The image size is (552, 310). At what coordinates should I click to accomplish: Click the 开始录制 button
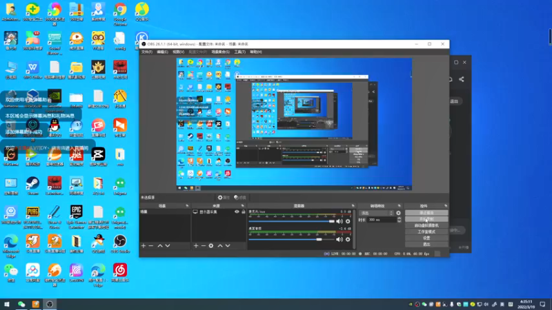click(426, 219)
